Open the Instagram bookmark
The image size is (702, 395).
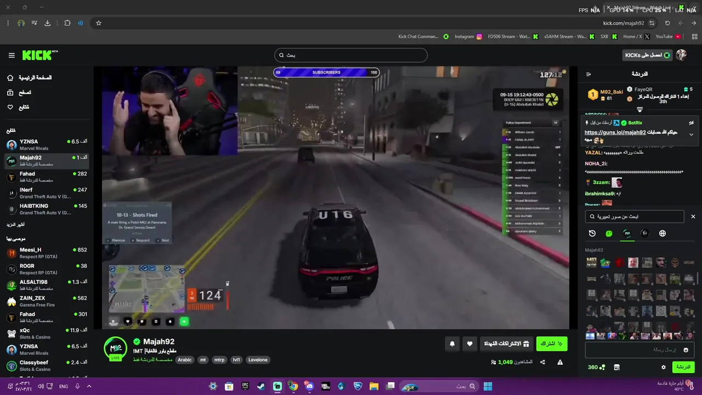tap(468, 37)
